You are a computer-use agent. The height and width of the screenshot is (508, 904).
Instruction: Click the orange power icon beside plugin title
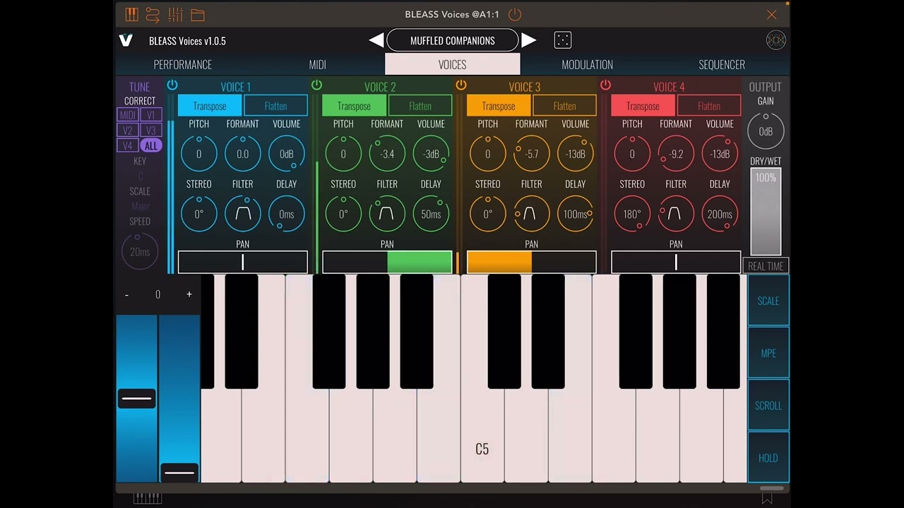(515, 14)
